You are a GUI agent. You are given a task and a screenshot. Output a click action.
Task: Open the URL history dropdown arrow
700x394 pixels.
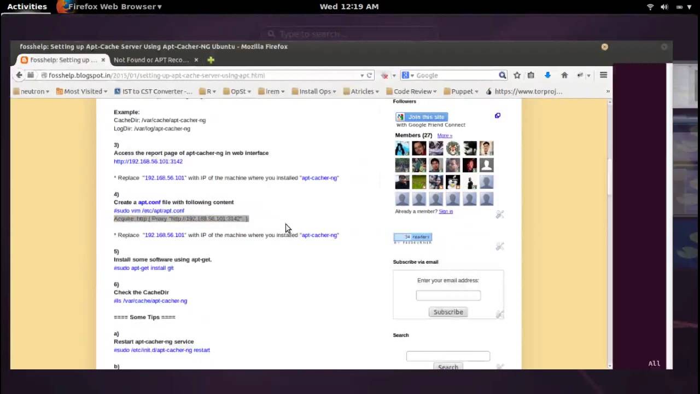(361, 76)
